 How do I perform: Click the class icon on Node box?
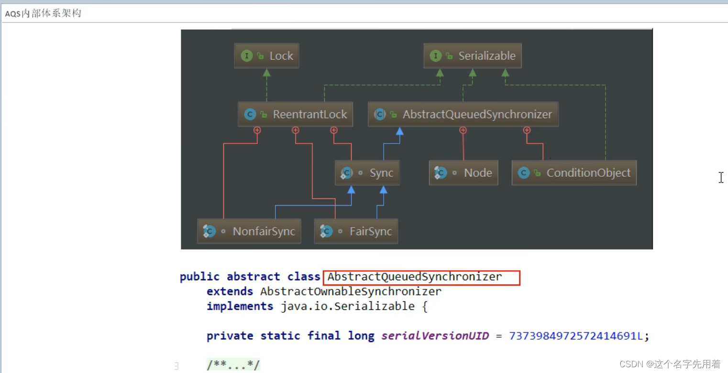(x=441, y=173)
